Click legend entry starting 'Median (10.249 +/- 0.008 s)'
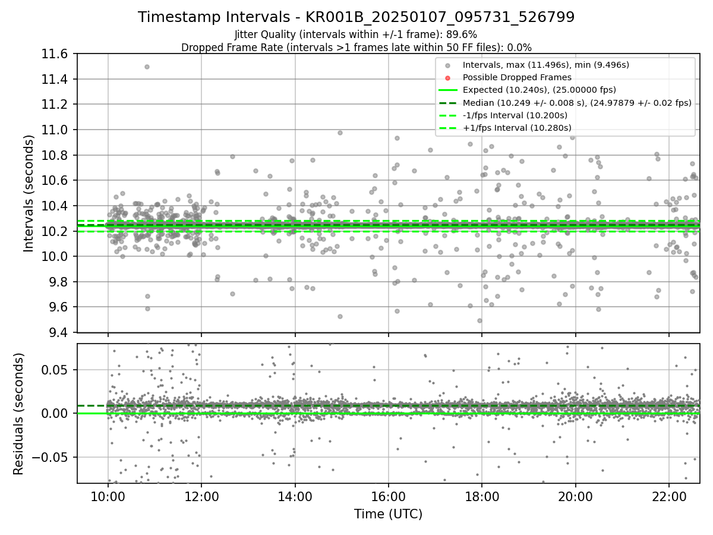 coord(577,103)
